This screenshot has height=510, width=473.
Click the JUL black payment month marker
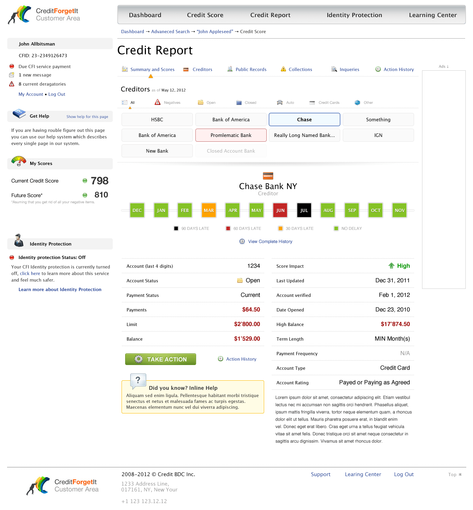tap(304, 210)
